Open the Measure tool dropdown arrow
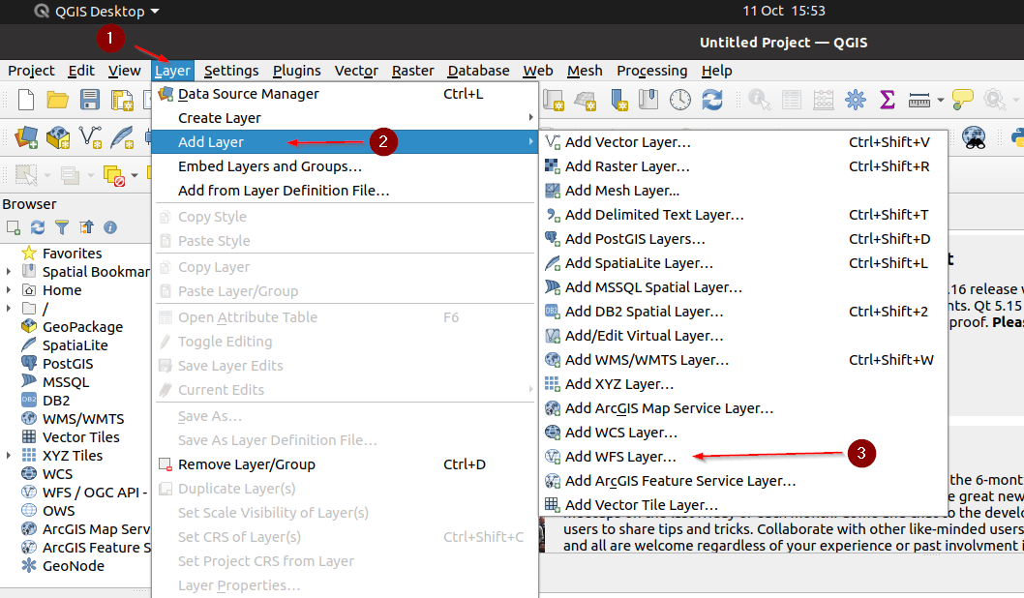This screenshot has height=598, width=1024. pyautogui.click(x=941, y=100)
